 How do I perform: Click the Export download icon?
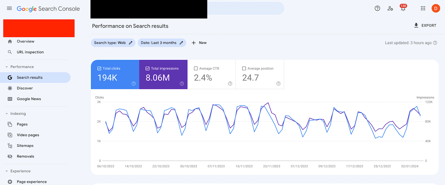416,25
